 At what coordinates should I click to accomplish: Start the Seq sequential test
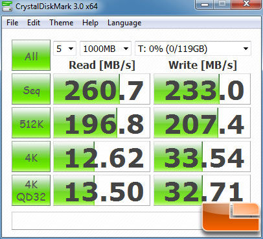click(31, 89)
